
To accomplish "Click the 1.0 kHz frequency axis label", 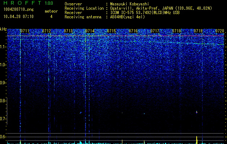I will (x=3, y=65).
